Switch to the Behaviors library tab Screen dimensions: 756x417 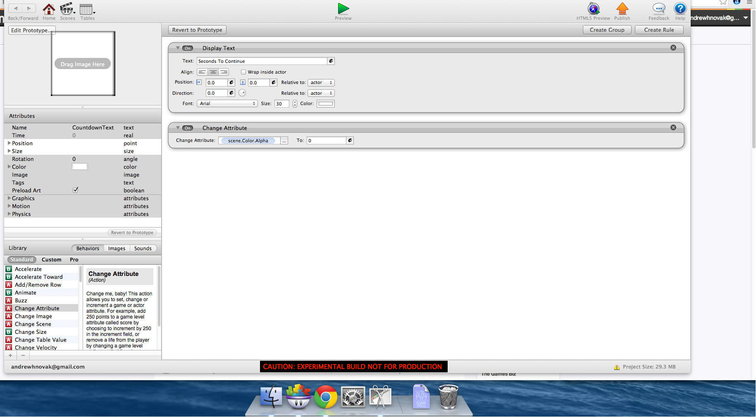click(x=88, y=248)
